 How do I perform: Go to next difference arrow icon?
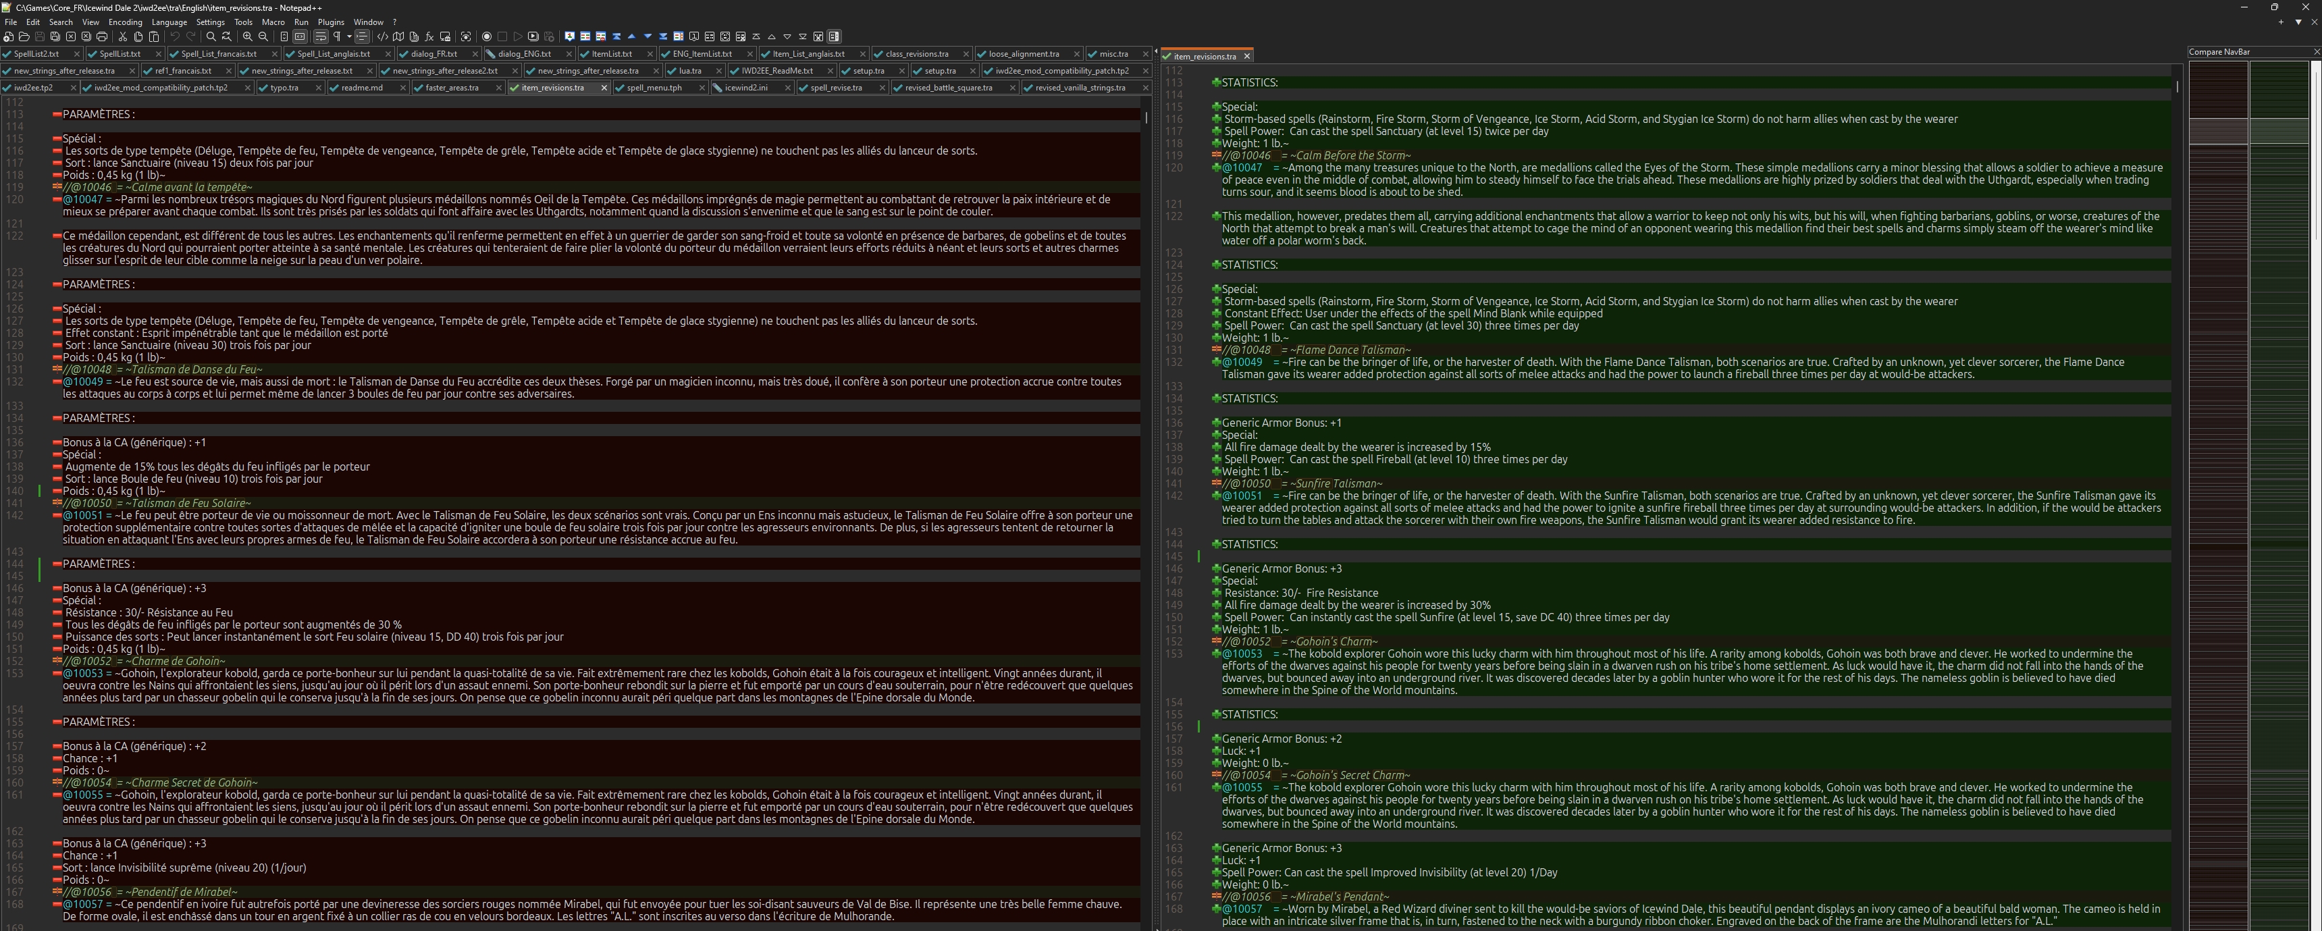pos(648,37)
